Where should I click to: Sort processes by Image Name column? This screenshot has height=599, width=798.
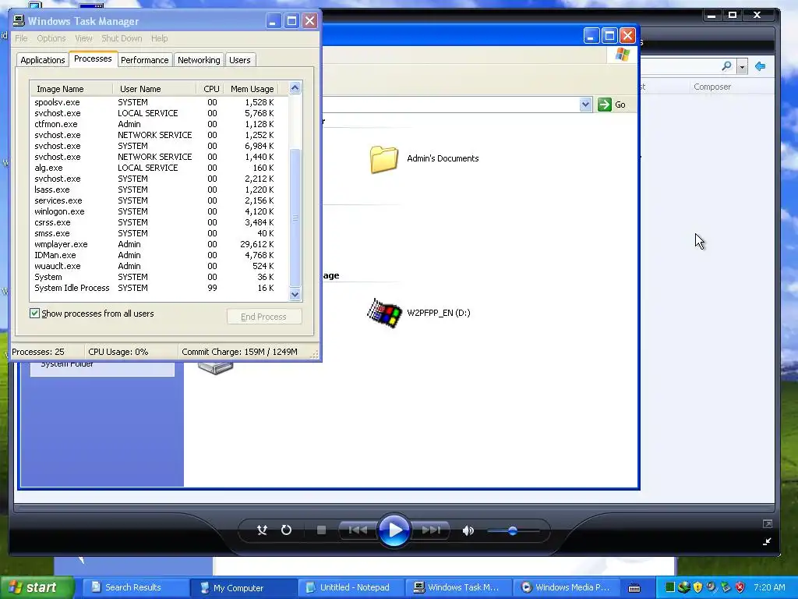click(x=71, y=89)
